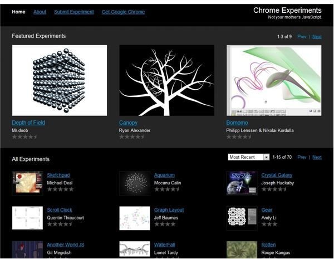
Task: Open the Rotten experiment link
Action: tap(268, 245)
